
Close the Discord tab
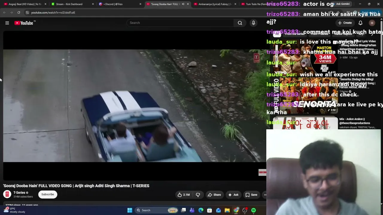(x=140, y=4)
